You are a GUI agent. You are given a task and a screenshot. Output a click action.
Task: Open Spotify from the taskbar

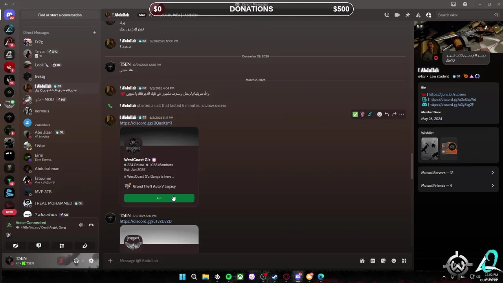[229, 277]
